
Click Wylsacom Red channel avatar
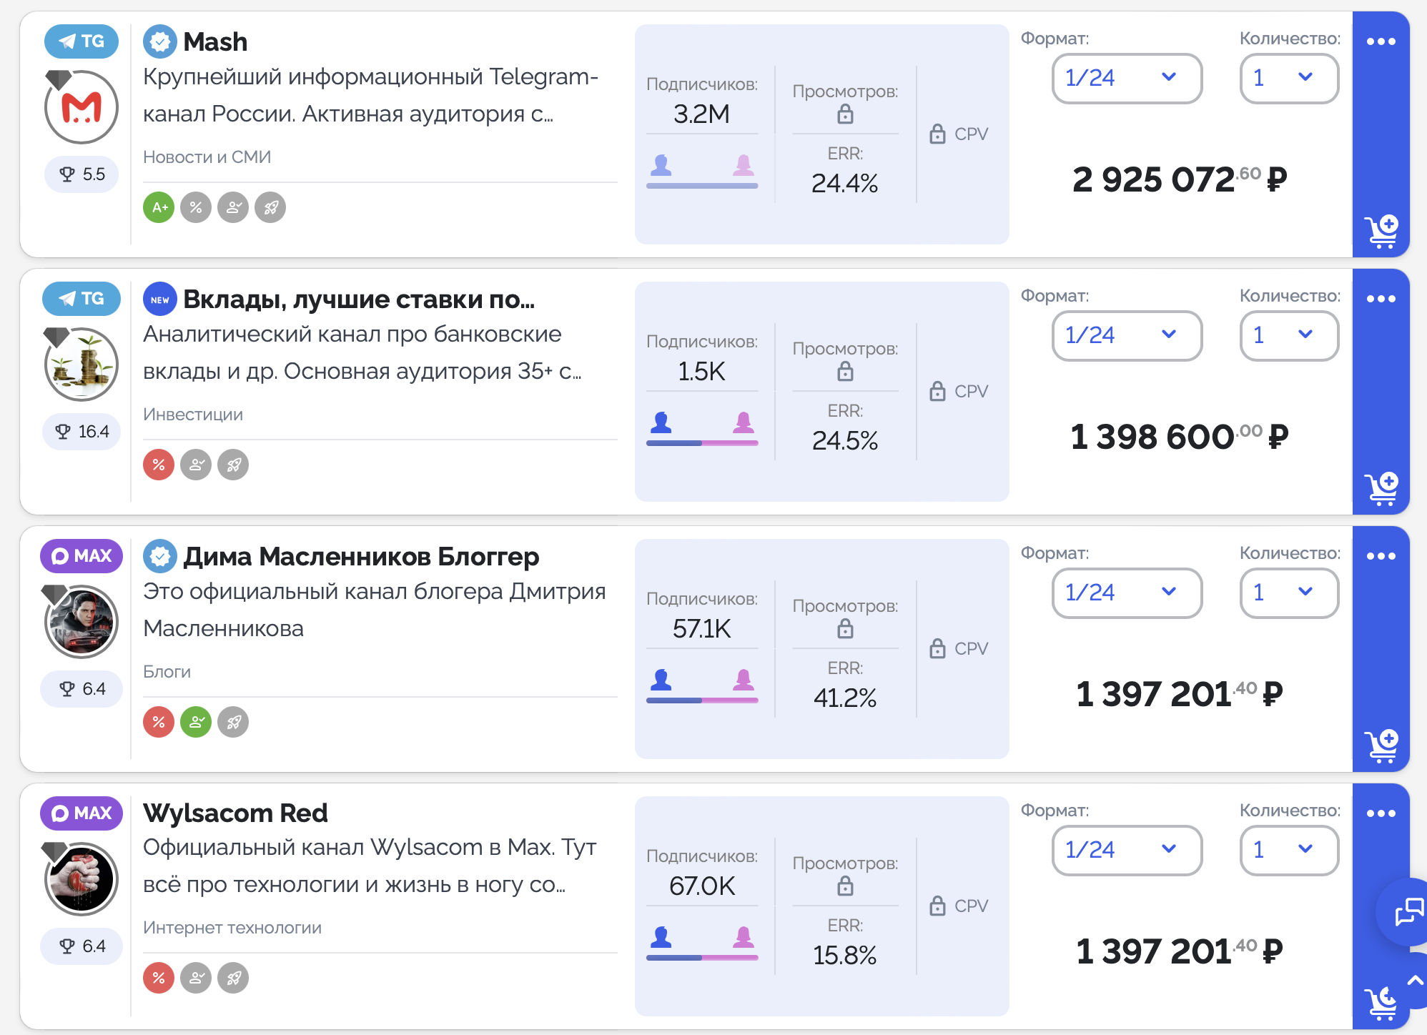click(x=82, y=879)
